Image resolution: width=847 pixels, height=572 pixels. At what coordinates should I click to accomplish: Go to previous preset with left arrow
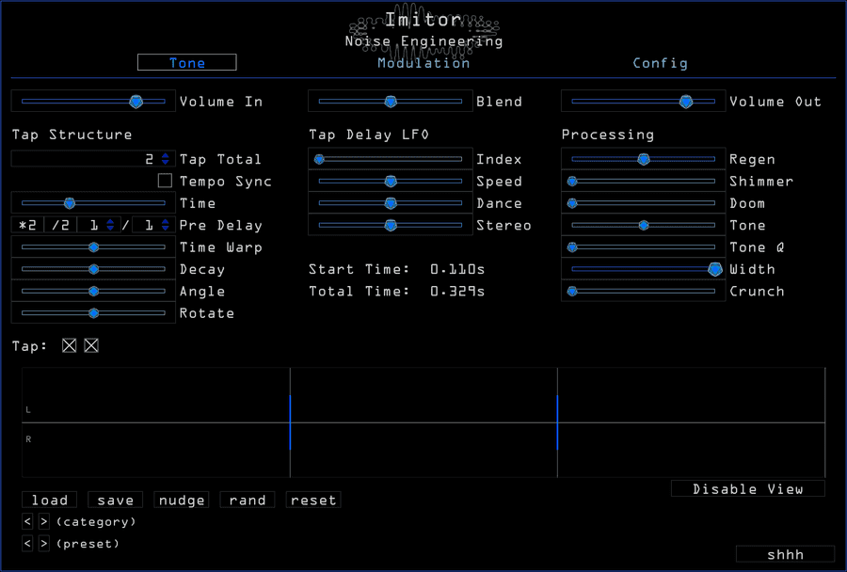[27, 544]
